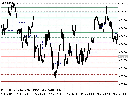Select the 1.44810 price axis label
This screenshot has height=97, width=131.
[123, 12]
